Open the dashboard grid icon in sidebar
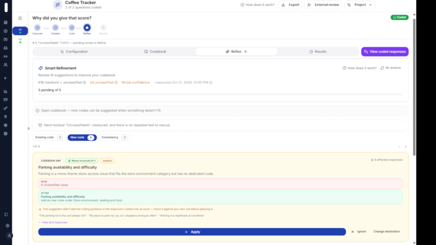This screenshot has height=245, width=436. pyautogui.click(x=6, y=23)
